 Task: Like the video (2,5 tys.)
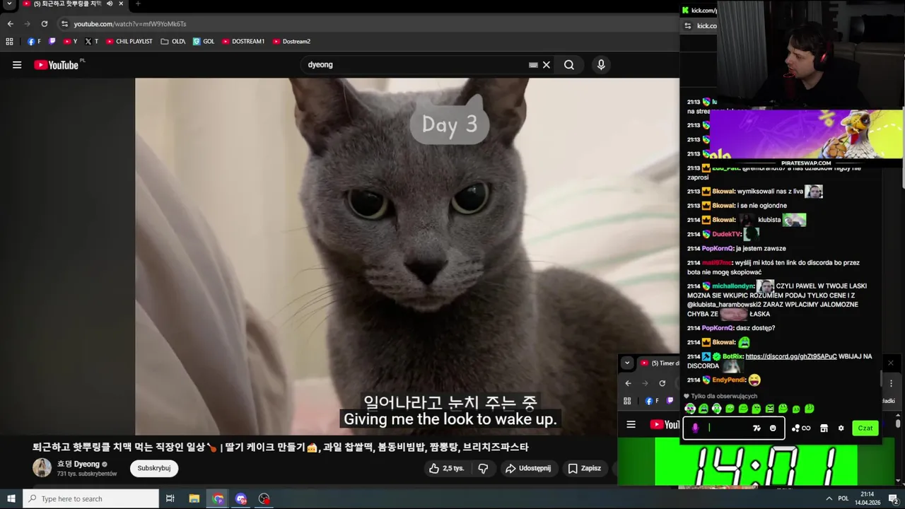[446, 468]
